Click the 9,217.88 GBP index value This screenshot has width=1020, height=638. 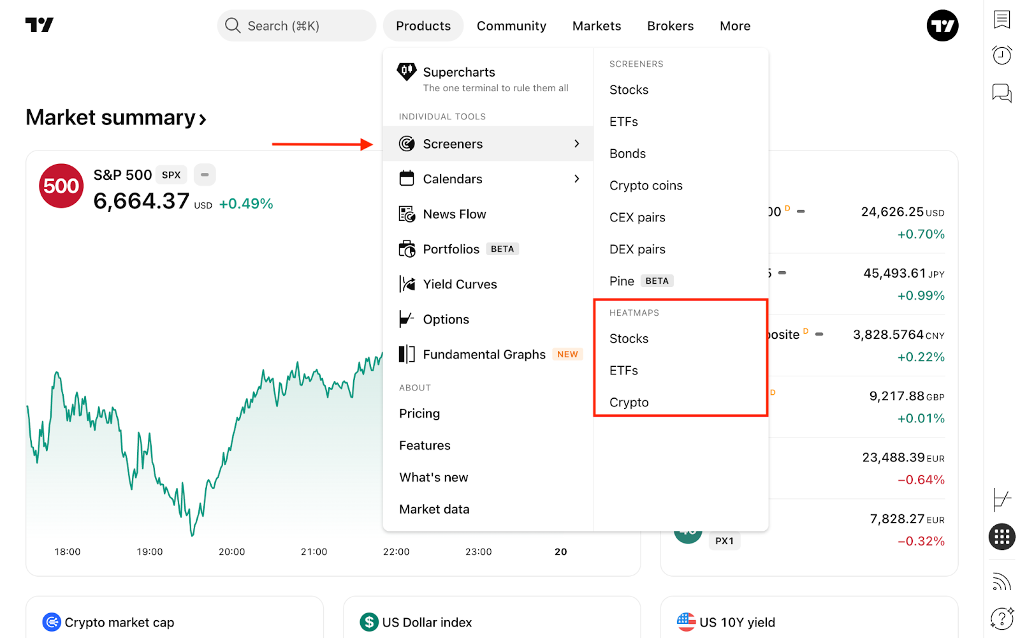907,396
